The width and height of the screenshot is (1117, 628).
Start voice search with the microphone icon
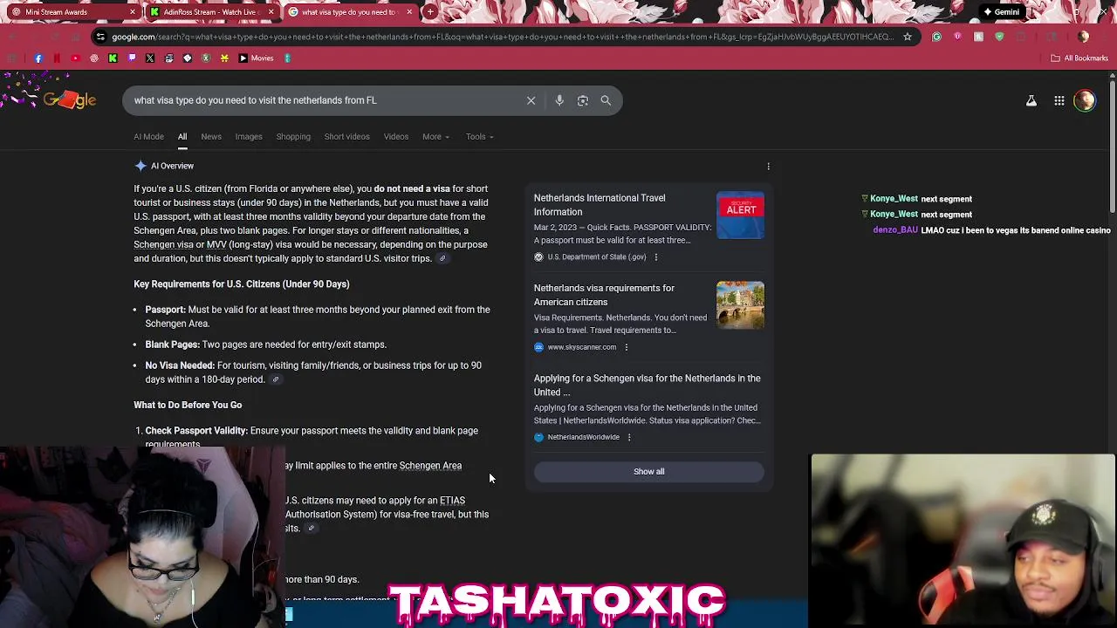[559, 100]
